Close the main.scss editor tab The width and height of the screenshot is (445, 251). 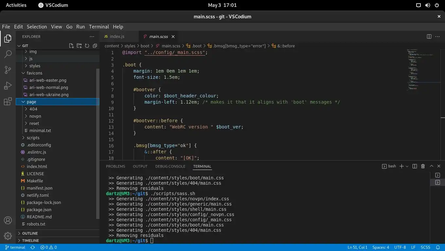pyautogui.click(x=173, y=37)
